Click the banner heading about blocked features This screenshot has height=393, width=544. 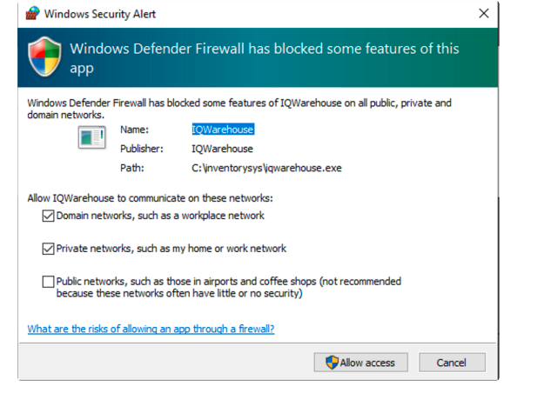coord(264,57)
